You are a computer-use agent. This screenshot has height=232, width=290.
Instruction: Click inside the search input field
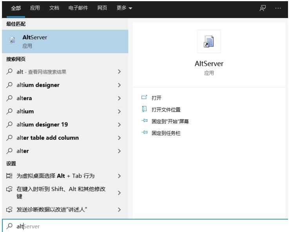pyautogui.click(x=145, y=226)
